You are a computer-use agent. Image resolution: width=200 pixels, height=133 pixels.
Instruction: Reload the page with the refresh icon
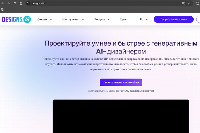pyautogui.click(x=15, y=3)
